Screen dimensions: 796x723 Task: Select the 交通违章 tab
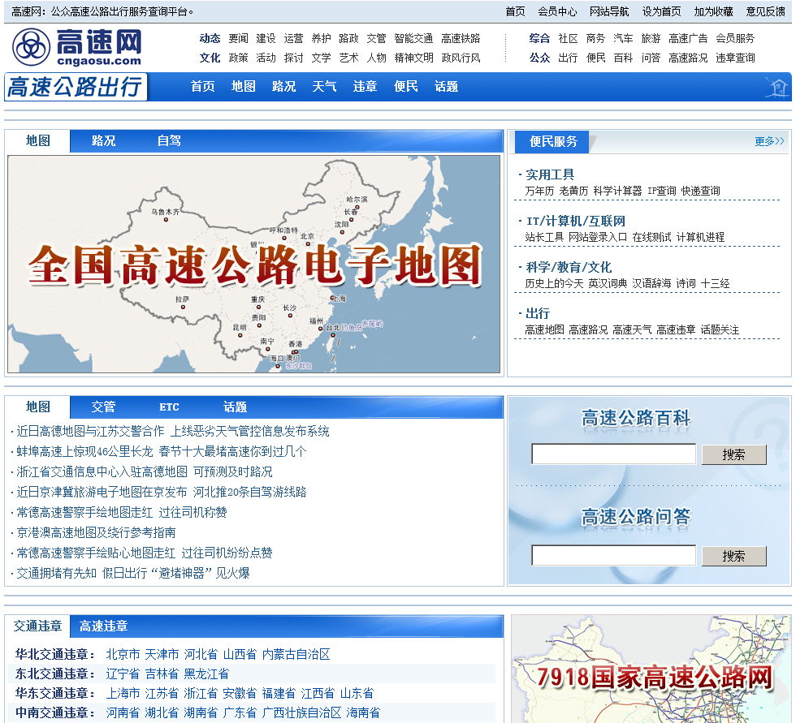(37, 626)
